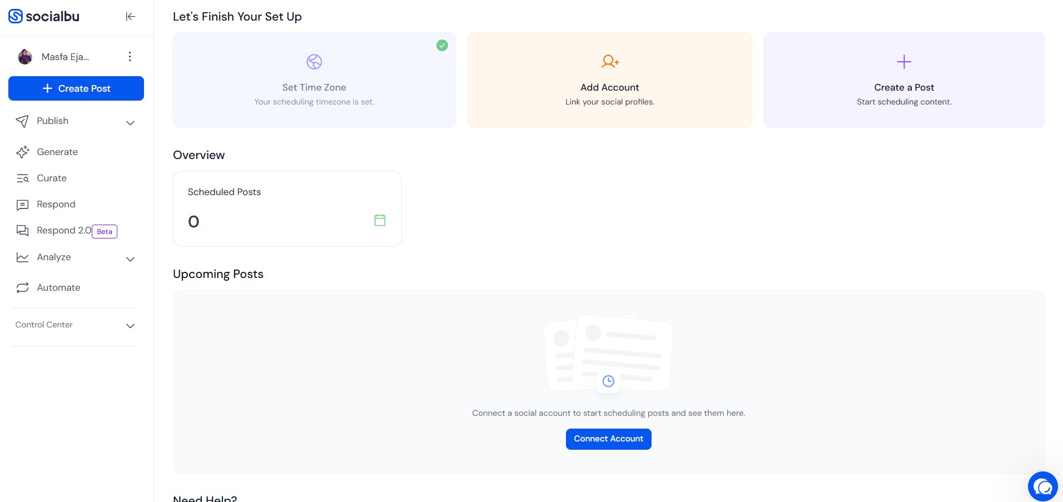Collapse the sidebar with the arrow icon
This screenshot has height=502, width=1063.
(130, 16)
